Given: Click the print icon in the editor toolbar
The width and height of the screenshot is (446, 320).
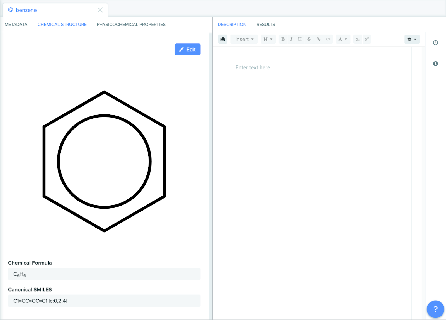Looking at the screenshot, I should tap(223, 39).
